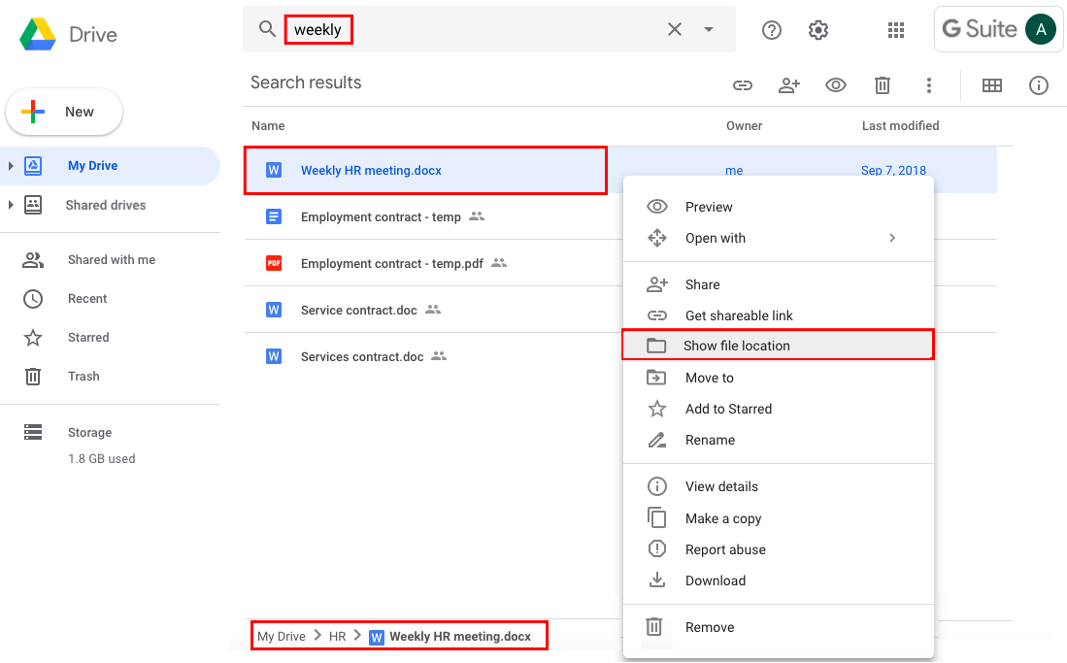This screenshot has width=1067, height=663.
Task: Click the Storage bars icon
Action: (x=33, y=432)
